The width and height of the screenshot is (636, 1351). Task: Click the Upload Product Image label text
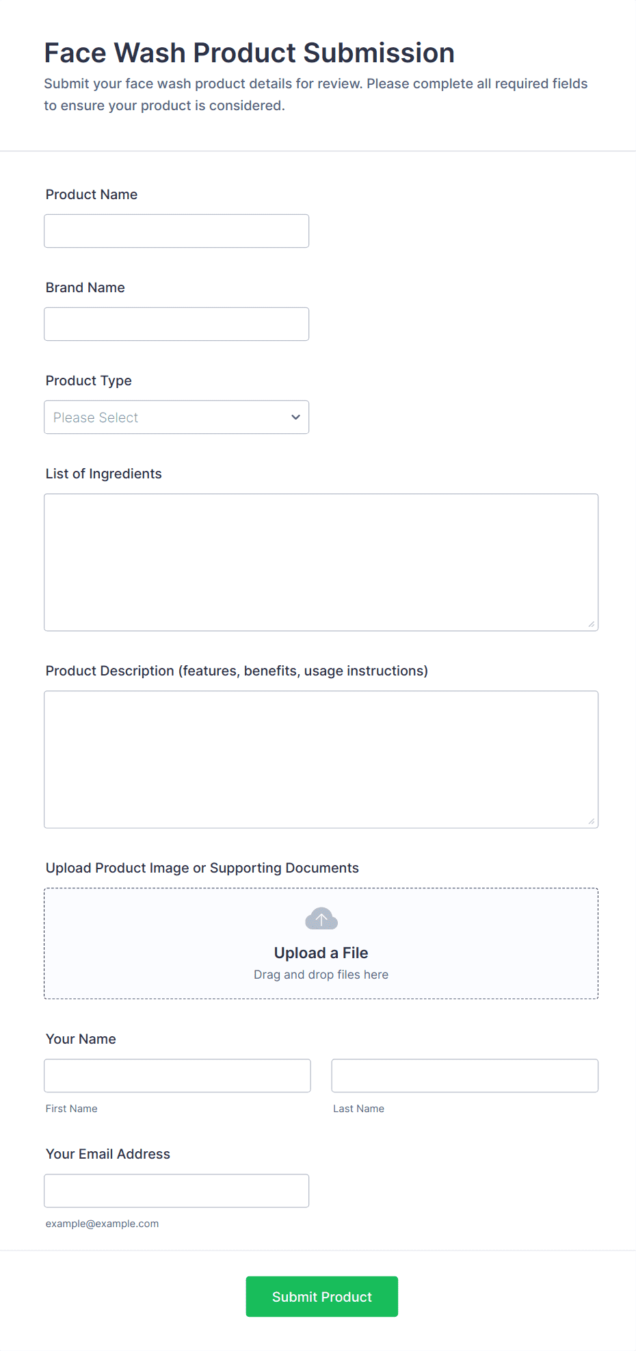[x=202, y=868]
